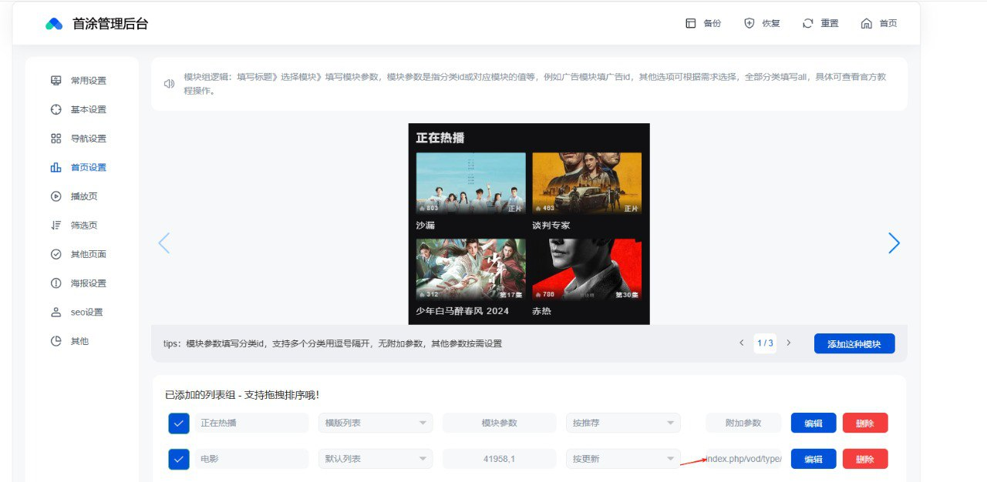This screenshot has width=987, height=482.
Task: Click the 常用设置 sidebar icon
Action: coord(56,81)
